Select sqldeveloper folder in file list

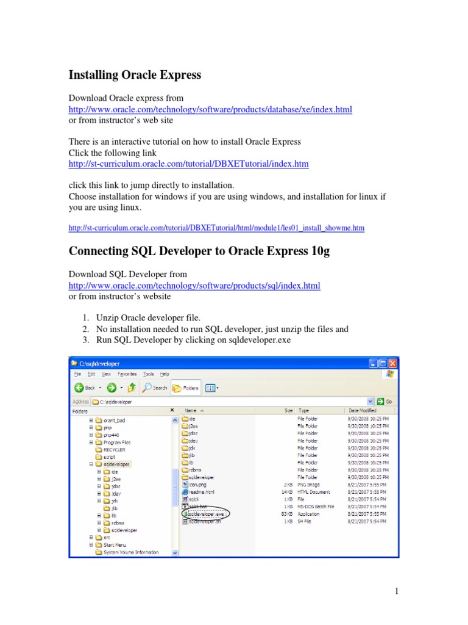coord(198,477)
